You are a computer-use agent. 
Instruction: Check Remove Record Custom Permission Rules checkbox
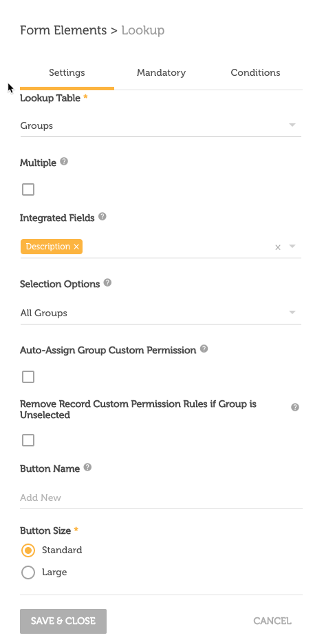click(28, 440)
